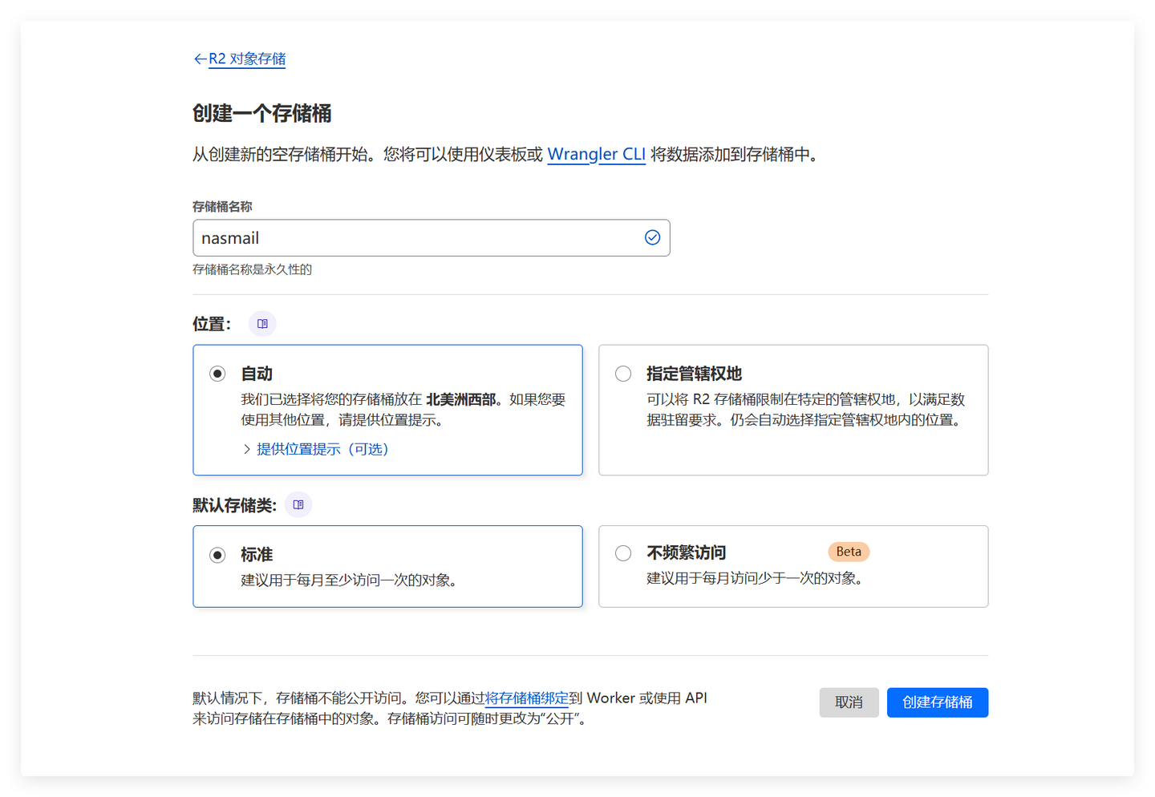Expand 提供位置提示（可选）
Image resolution: width=1155 pixels, height=797 pixels.
pos(315,449)
